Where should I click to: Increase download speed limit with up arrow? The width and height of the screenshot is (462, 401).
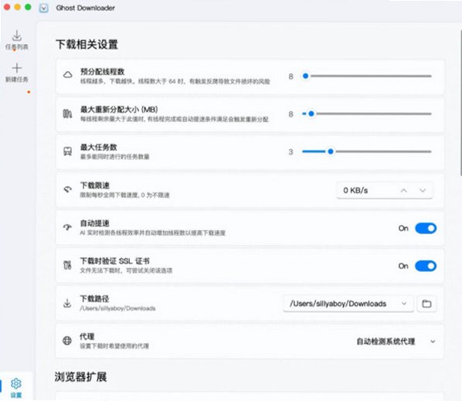coord(403,191)
